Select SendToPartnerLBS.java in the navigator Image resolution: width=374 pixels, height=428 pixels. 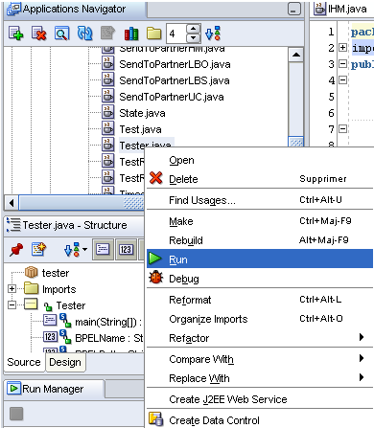[x=175, y=80]
